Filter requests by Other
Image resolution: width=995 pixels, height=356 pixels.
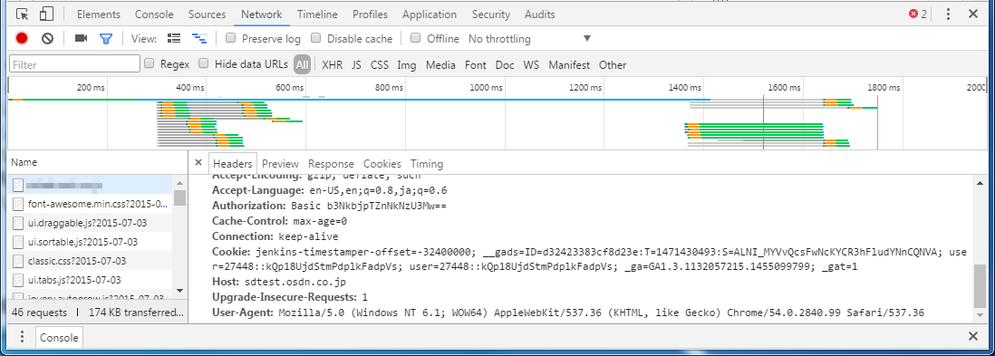tap(613, 64)
